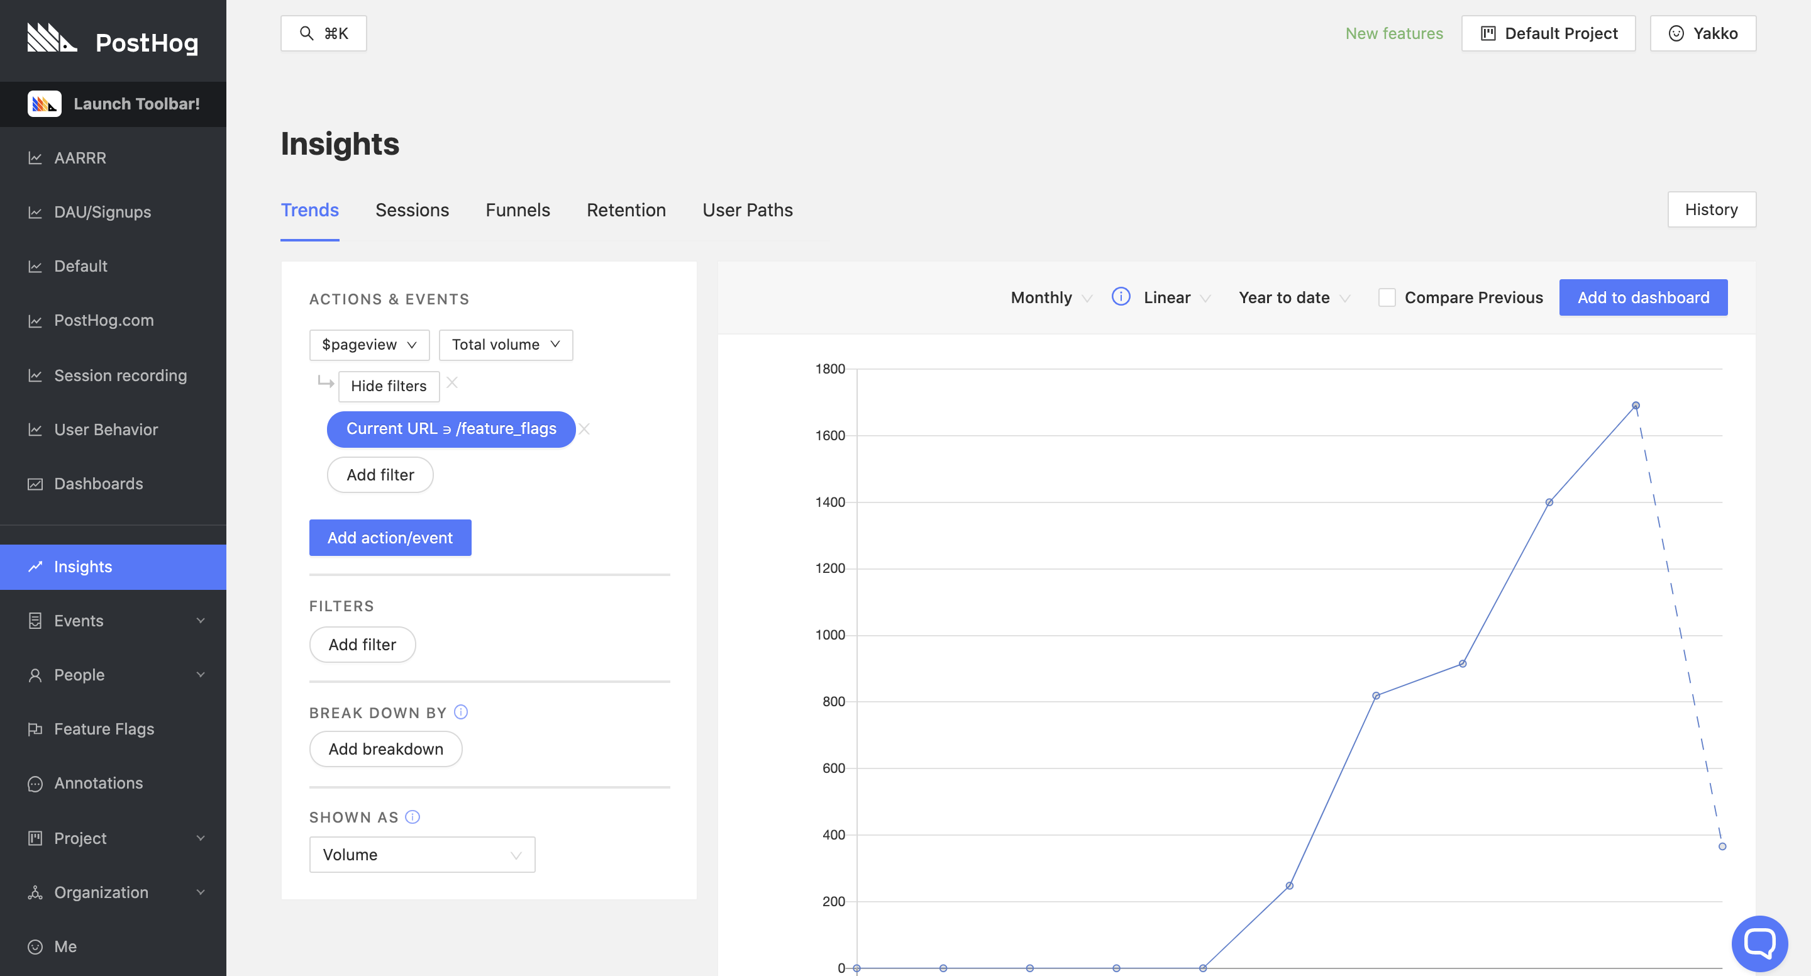Switch to the Funnels tab
This screenshot has height=976, width=1811.
pos(518,209)
